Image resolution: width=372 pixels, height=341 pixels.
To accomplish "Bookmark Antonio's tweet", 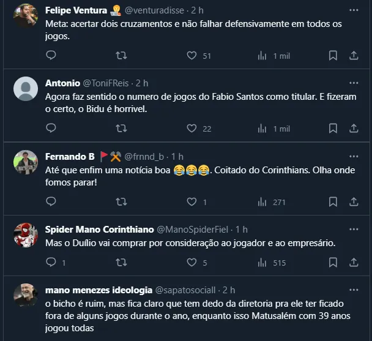I will 333,129.
